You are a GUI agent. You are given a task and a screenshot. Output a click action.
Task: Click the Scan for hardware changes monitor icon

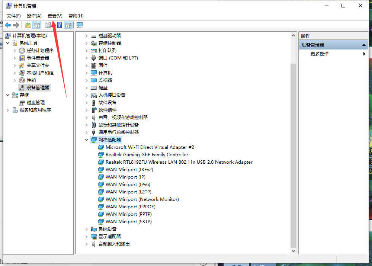(x=80, y=25)
